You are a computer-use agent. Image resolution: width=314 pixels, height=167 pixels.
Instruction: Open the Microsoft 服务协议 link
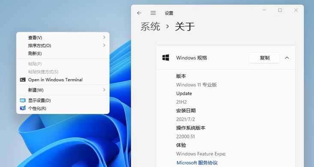pyautogui.click(x=197, y=163)
